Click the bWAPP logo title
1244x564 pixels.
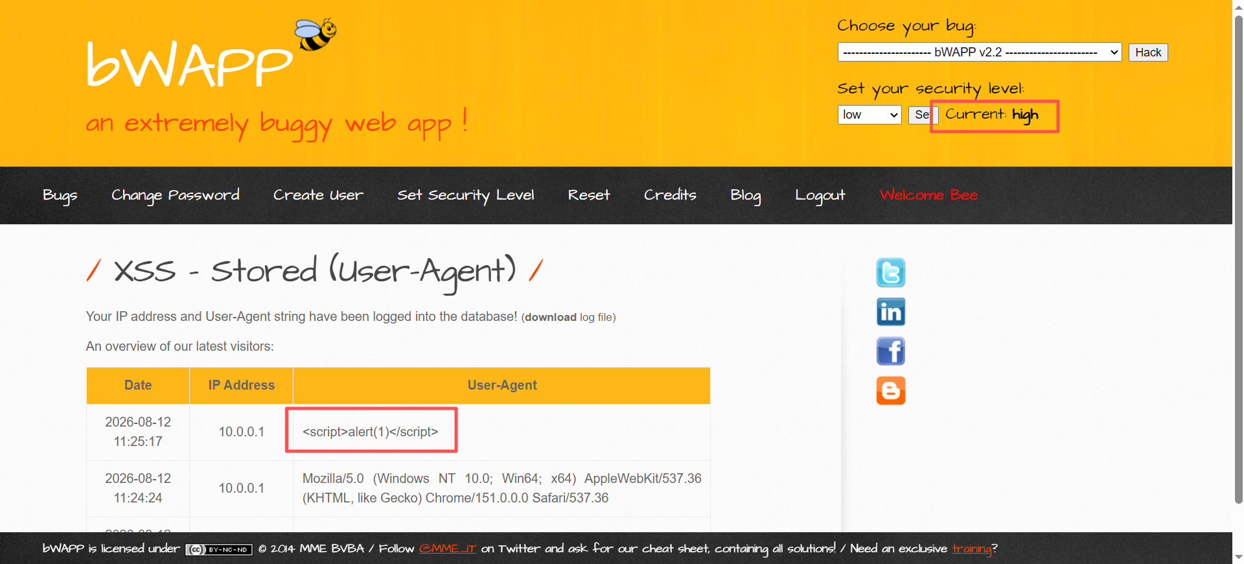(x=190, y=64)
